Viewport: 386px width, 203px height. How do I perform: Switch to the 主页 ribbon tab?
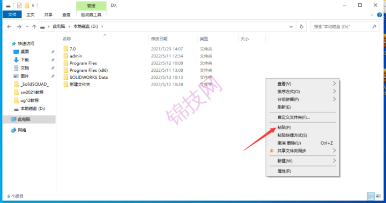(31, 15)
